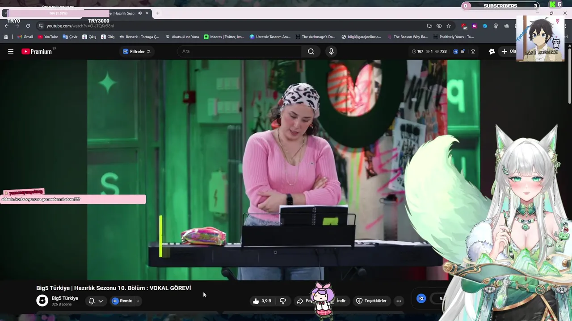Open the YouTube bookmark
The width and height of the screenshot is (572, 321).
click(x=48, y=37)
